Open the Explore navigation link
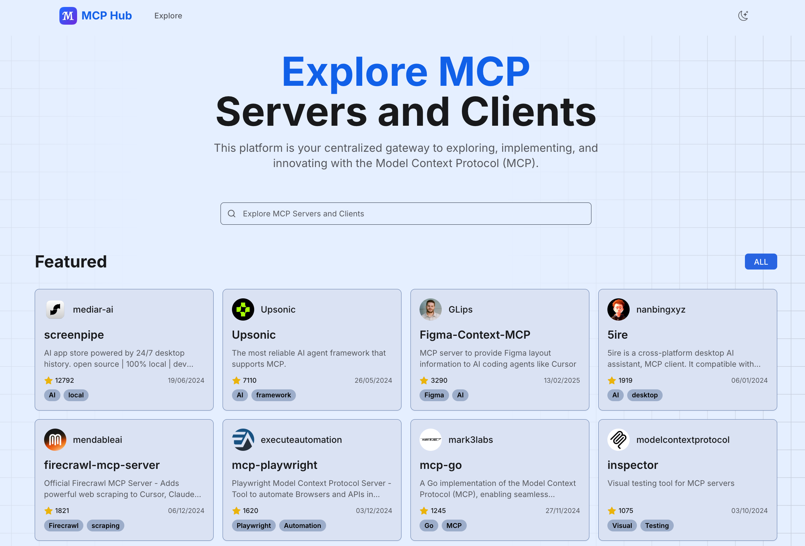 point(168,16)
